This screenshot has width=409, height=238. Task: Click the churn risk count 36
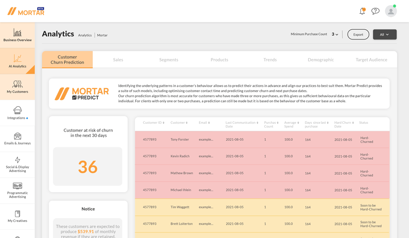tap(88, 167)
